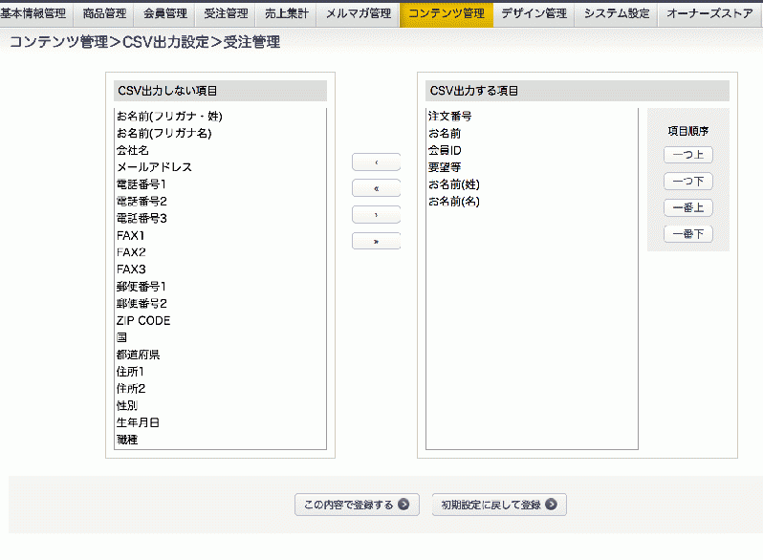The height and width of the screenshot is (560, 763).
Task: Click the single left arrow move button
Action: (376, 162)
